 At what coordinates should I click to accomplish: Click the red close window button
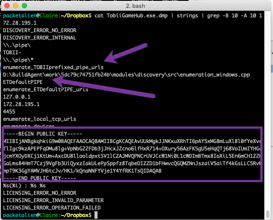tap(7, 5)
